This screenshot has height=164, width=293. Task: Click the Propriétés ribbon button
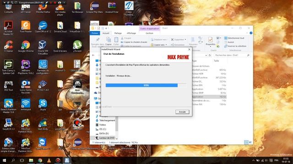[x=211, y=41]
